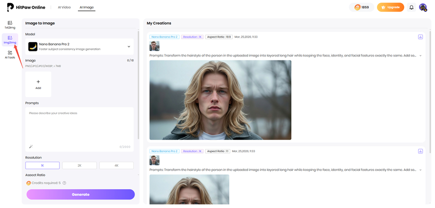Download the second 1:1 creation
The width and height of the screenshot is (435, 208).
tap(420, 151)
